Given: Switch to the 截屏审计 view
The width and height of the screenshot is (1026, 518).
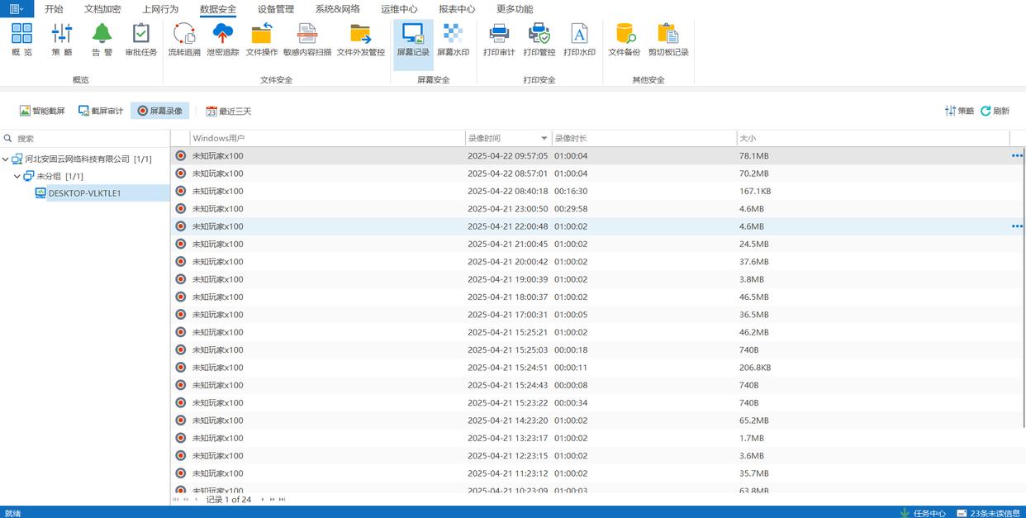Looking at the screenshot, I should (x=101, y=111).
